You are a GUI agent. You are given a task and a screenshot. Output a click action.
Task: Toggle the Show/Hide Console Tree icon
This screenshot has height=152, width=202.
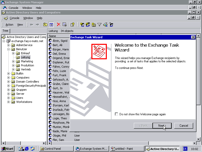tap(51, 25)
